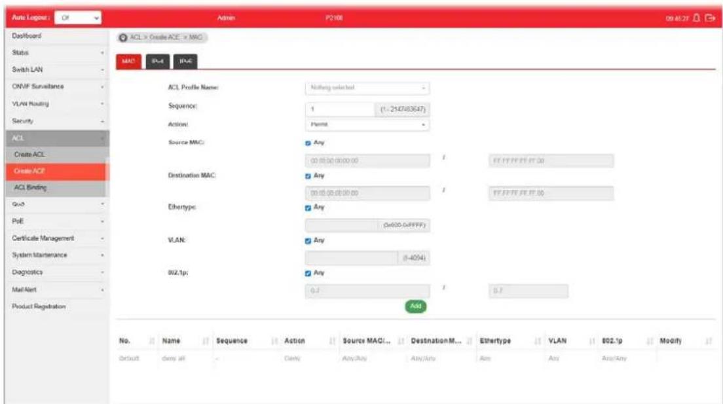Click Source MAC address field
The width and height of the screenshot is (723, 404).
tap(367, 161)
